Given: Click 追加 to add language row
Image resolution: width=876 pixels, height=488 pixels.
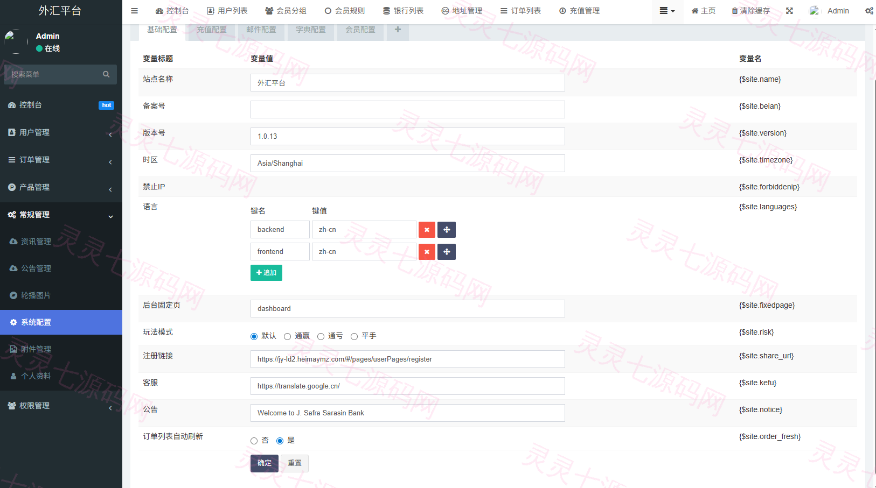Looking at the screenshot, I should click(x=266, y=273).
